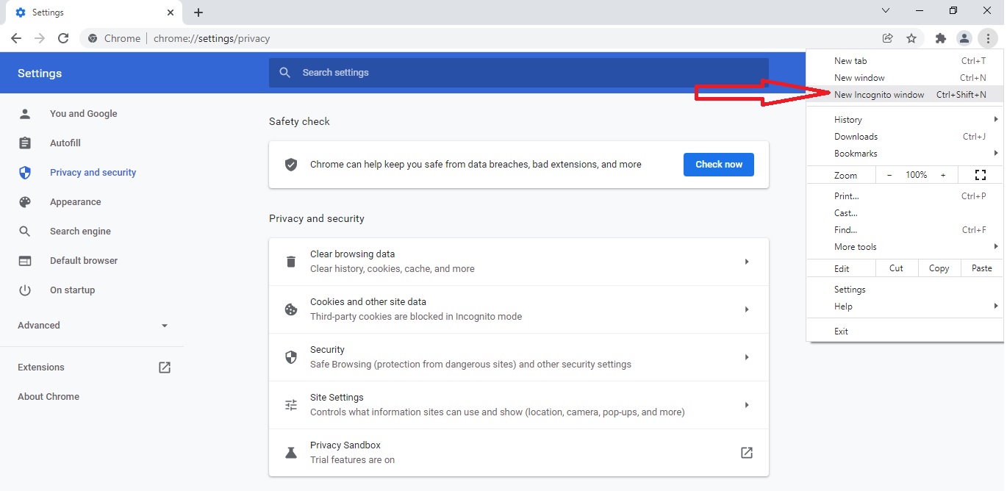The image size is (1007, 491).
Task: Bookmark this page with the star icon
Action: click(x=911, y=38)
